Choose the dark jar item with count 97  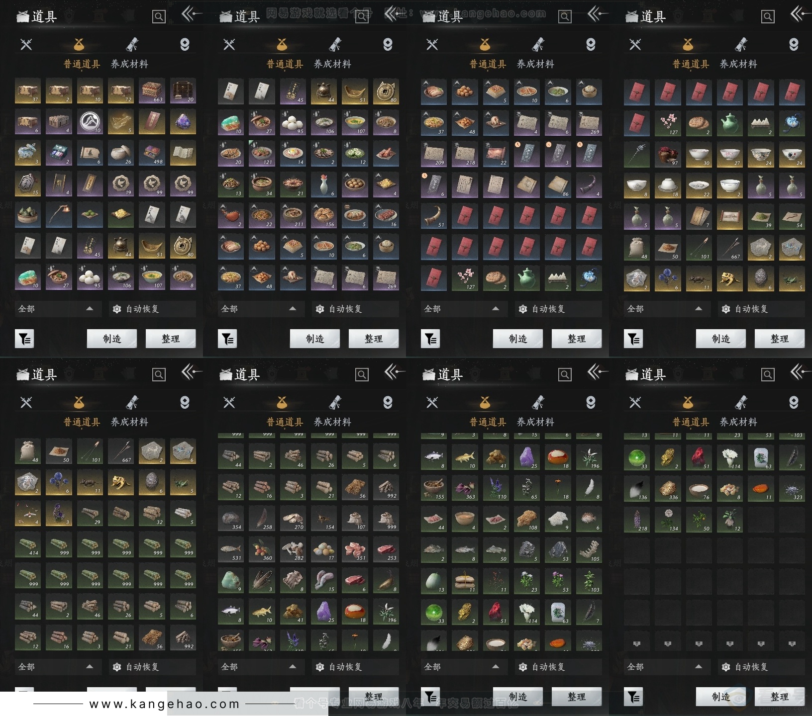pos(668,154)
